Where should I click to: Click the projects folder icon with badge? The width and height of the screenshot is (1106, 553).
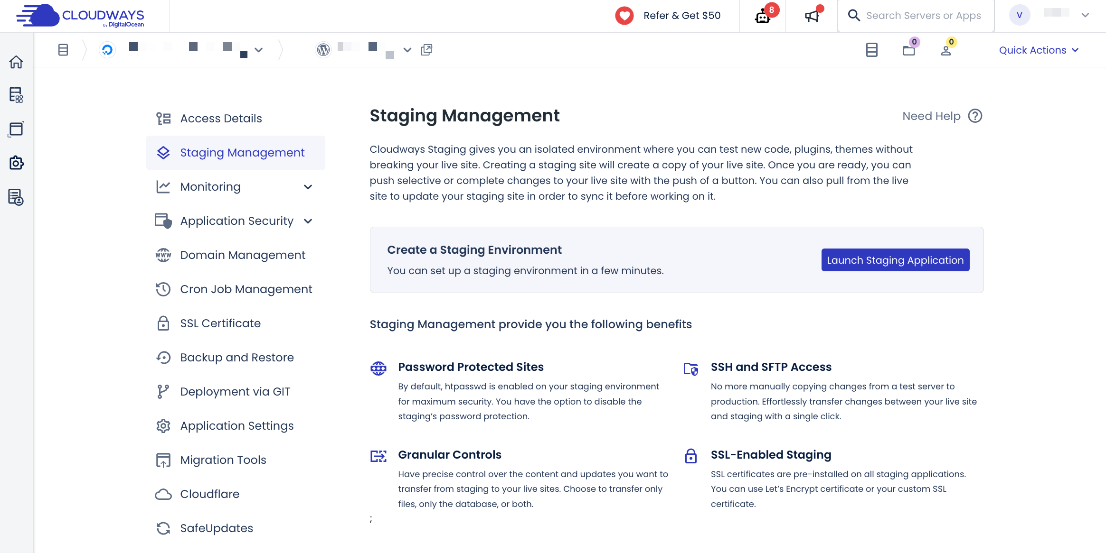click(909, 50)
